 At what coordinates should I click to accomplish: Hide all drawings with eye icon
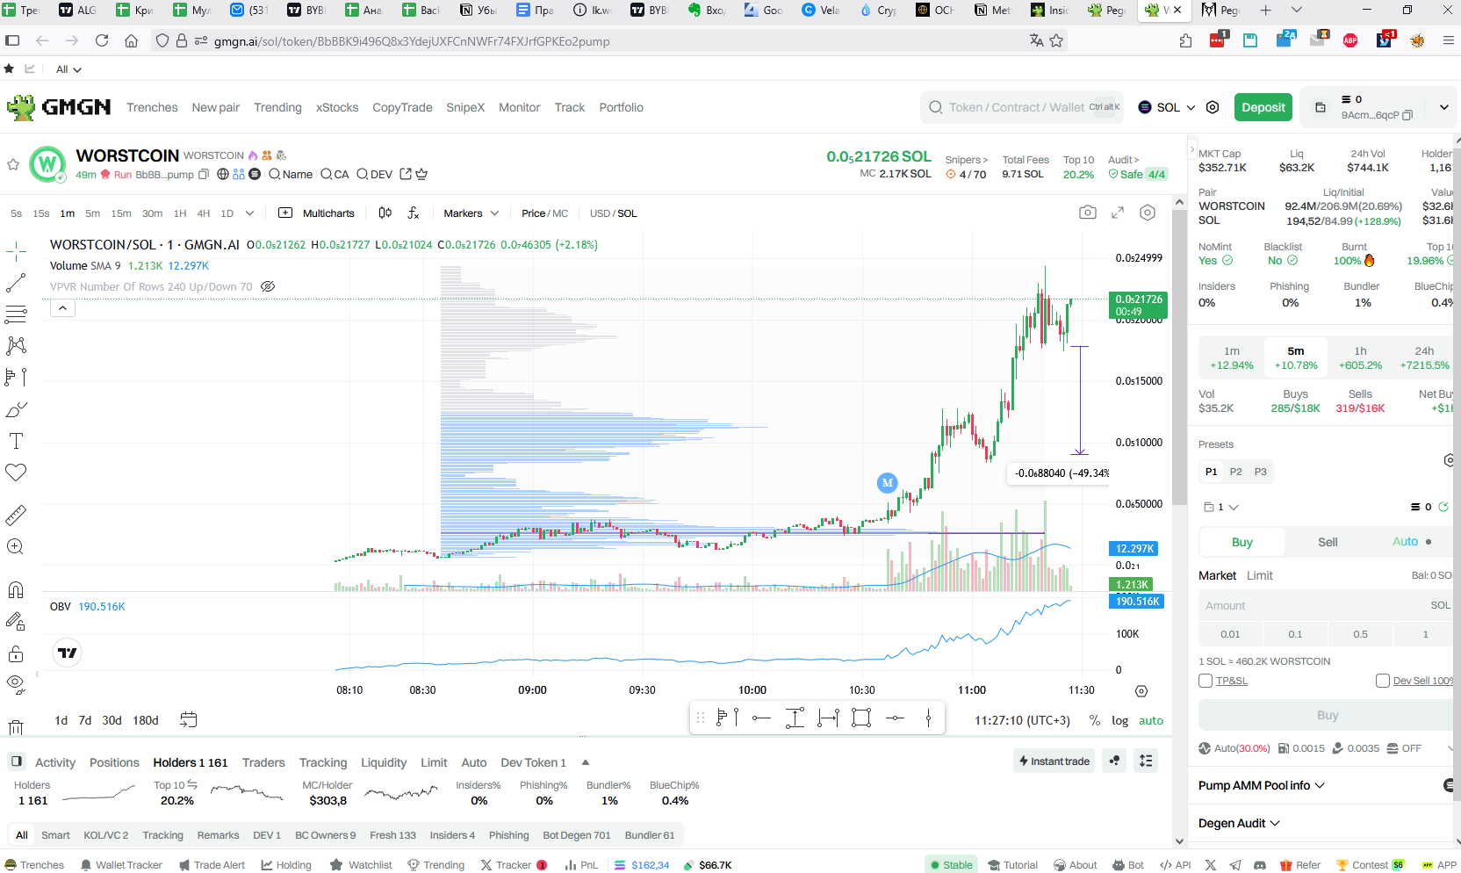click(x=16, y=683)
